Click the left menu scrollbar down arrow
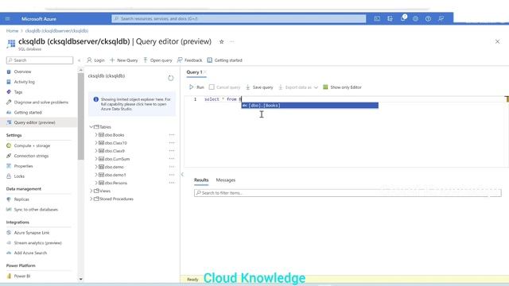The height and width of the screenshot is (286, 509). tap(81, 279)
